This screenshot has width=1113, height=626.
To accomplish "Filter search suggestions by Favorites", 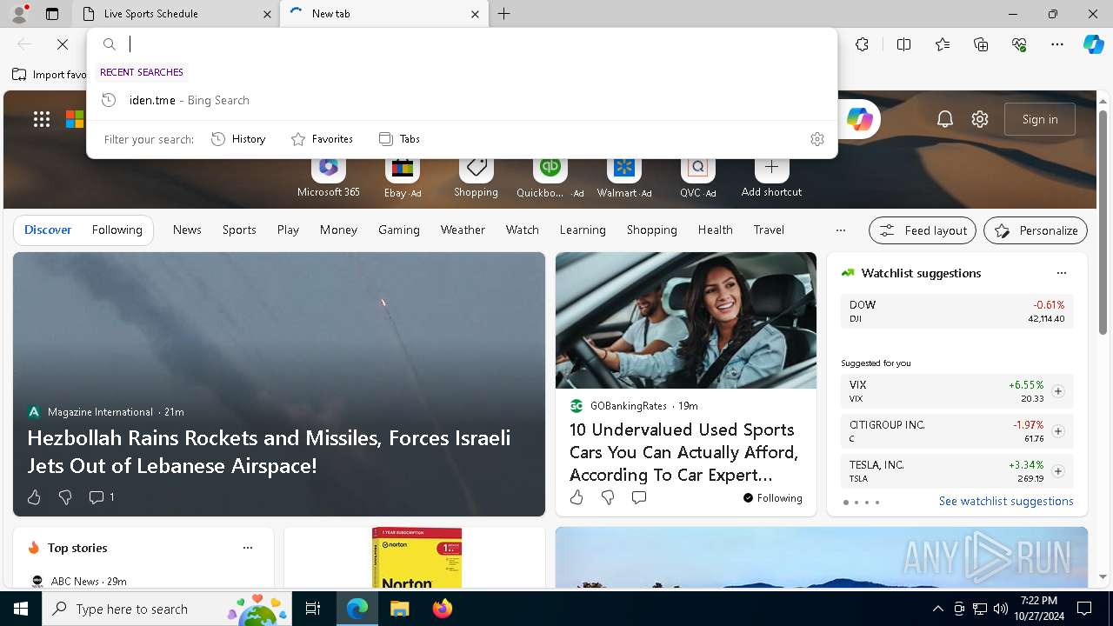I will [322, 139].
